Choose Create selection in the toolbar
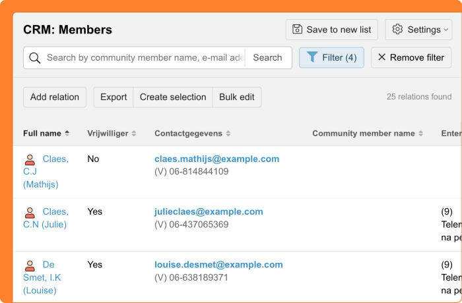 (173, 97)
